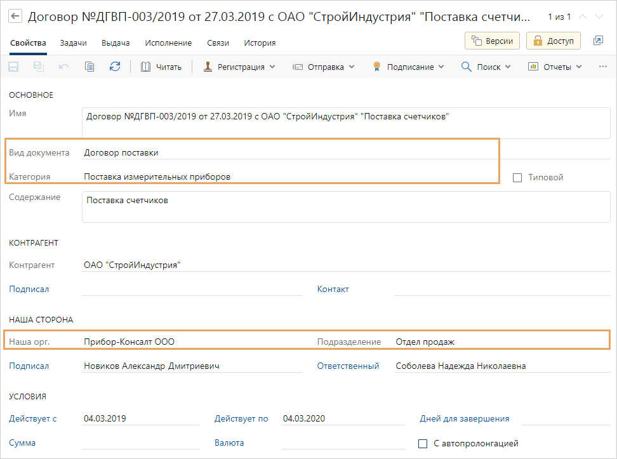Click the copy document icon
Viewport: 617px width, 459px height.
(90, 67)
